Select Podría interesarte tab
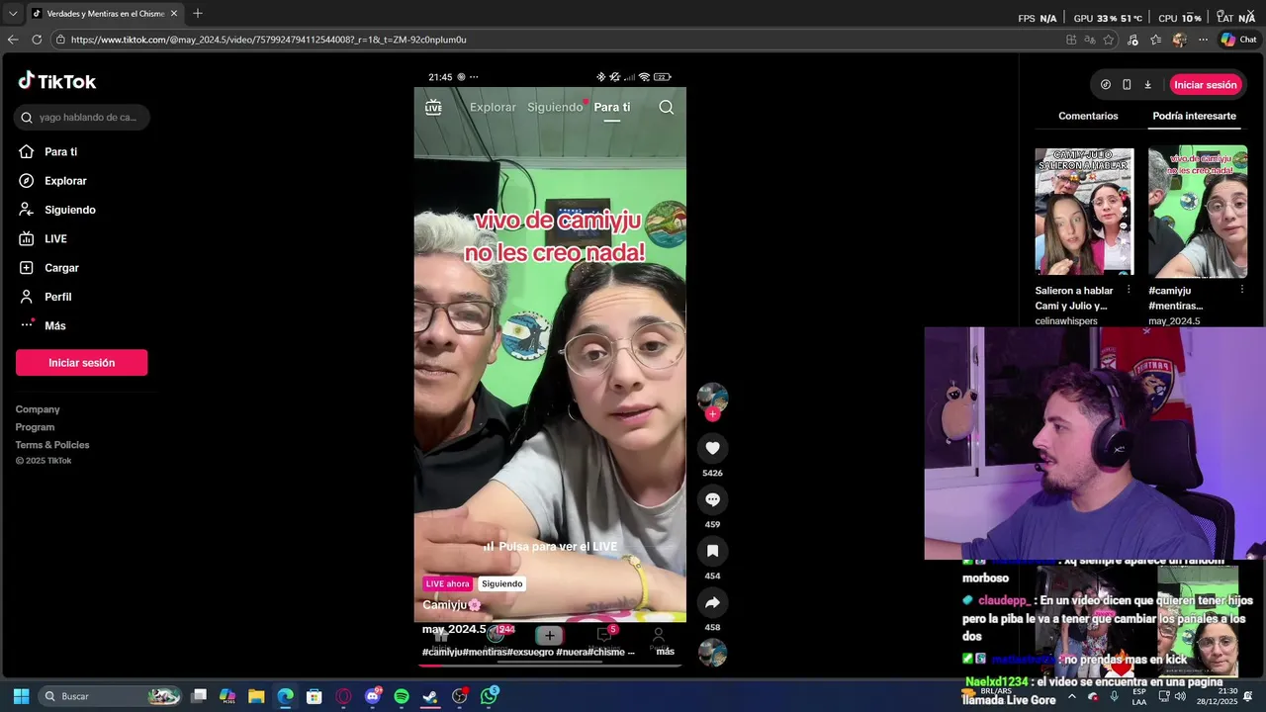Image resolution: width=1266 pixels, height=712 pixels. [x=1194, y=116]
